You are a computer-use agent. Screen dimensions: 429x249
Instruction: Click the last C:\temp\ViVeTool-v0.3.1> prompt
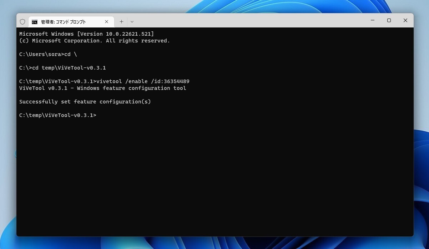tap(58, 115)
